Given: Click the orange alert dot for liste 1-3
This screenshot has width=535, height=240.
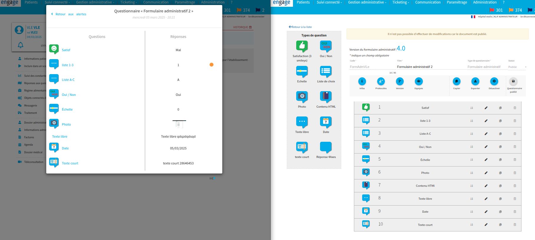Looking at the screenshot, I should click(211, 65).
